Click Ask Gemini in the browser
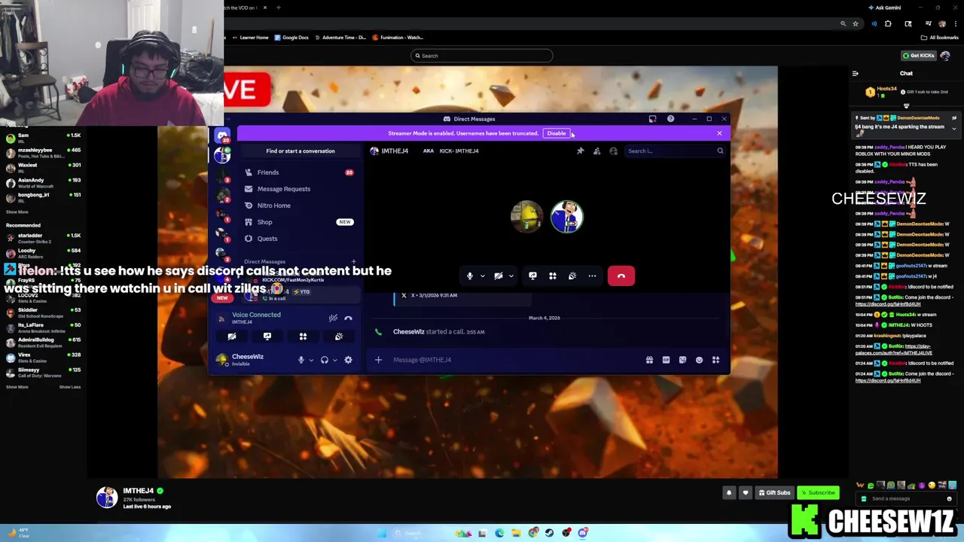 [x=885, y=8]
